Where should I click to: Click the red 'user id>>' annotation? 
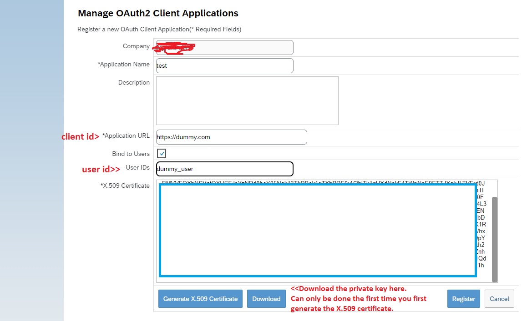coord(101,169)
